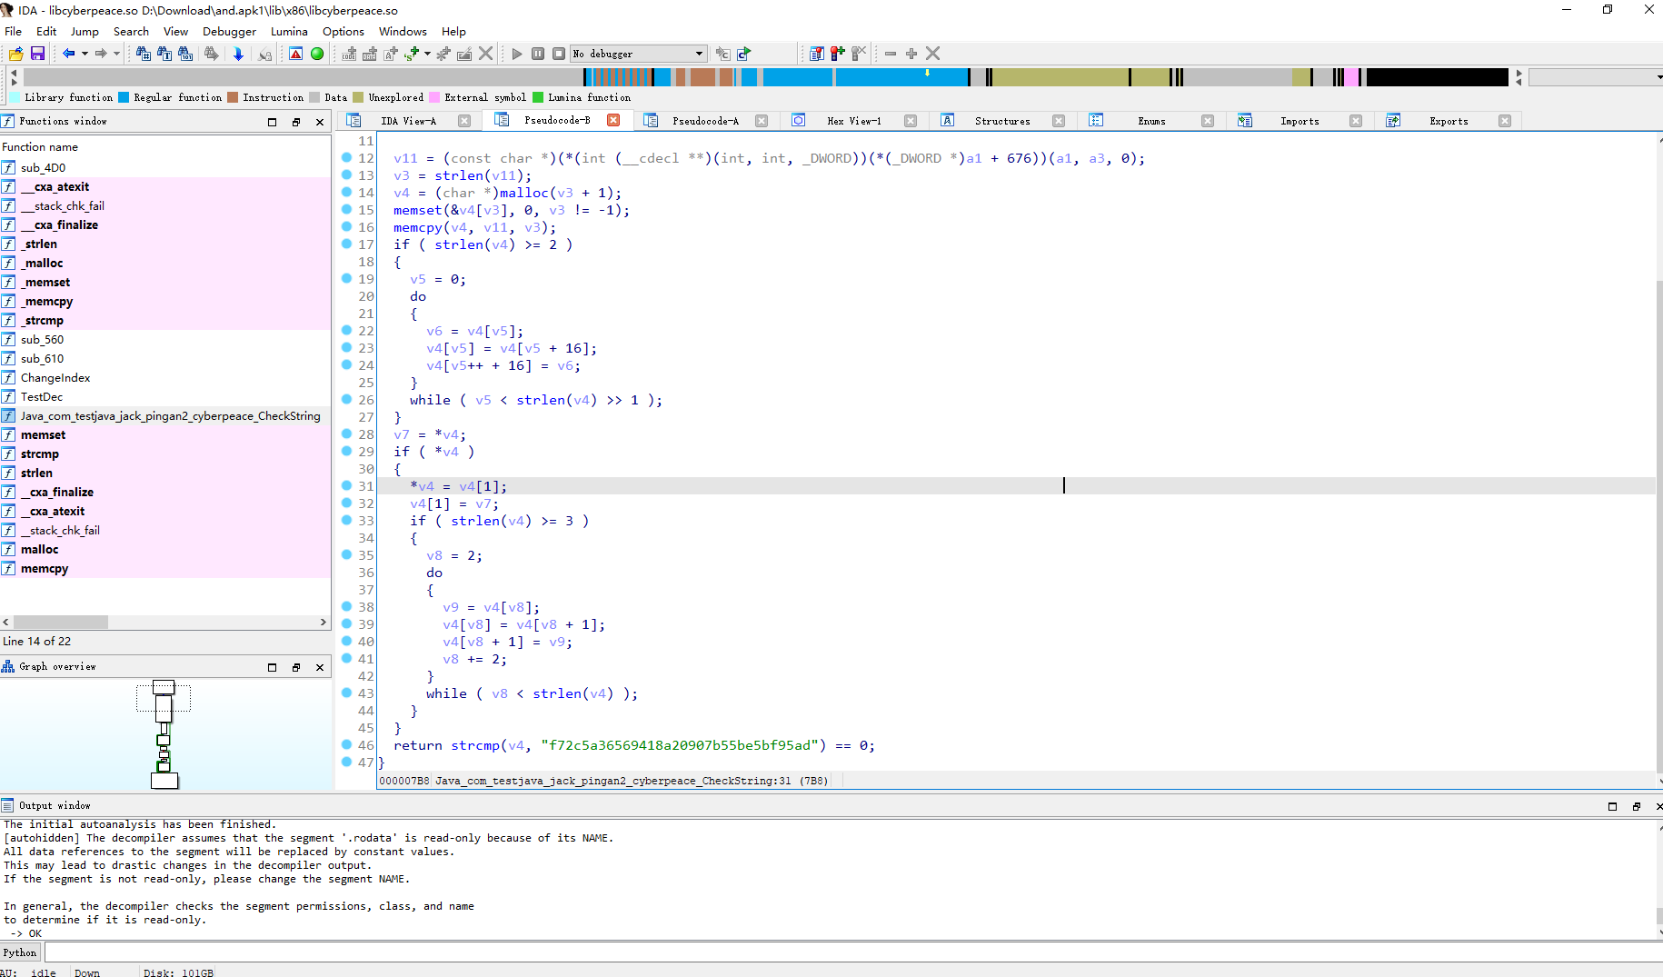Toggle breakpoint dot on line 17
The width and height of the screenshot is (1663, 977).
click(346, 244)
